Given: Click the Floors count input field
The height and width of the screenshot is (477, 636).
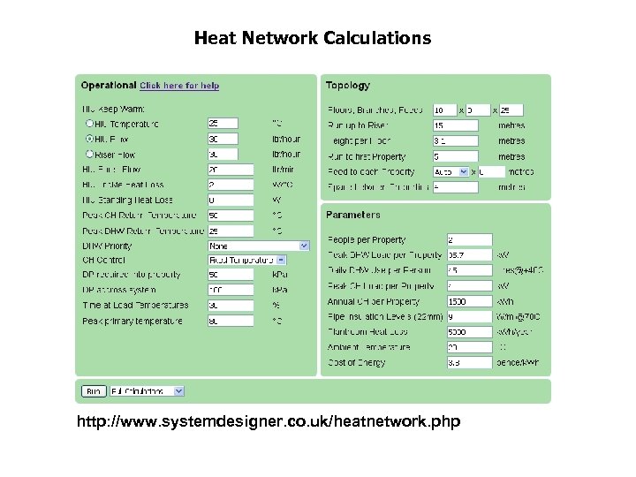Looking at the screenshot, I should point(445,110).
